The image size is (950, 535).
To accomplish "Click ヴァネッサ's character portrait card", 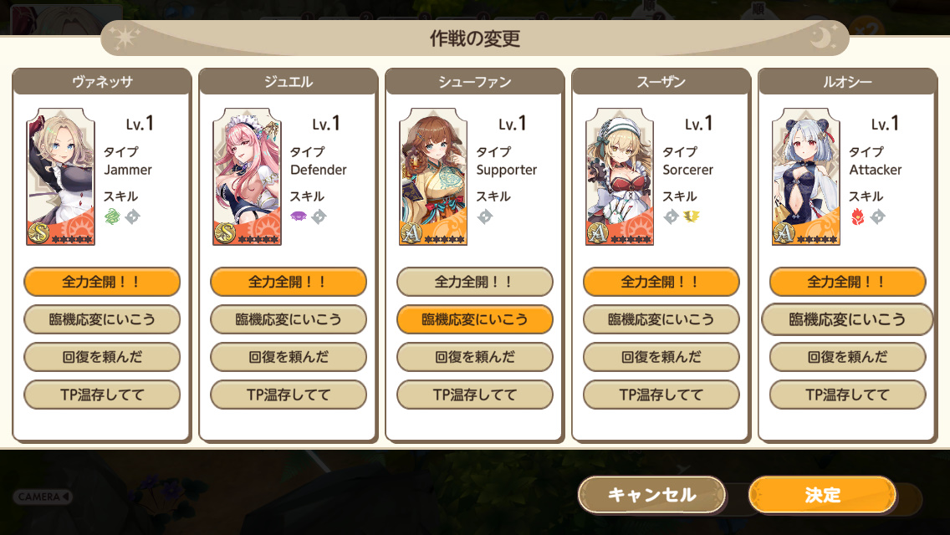I will coord(60,177).
